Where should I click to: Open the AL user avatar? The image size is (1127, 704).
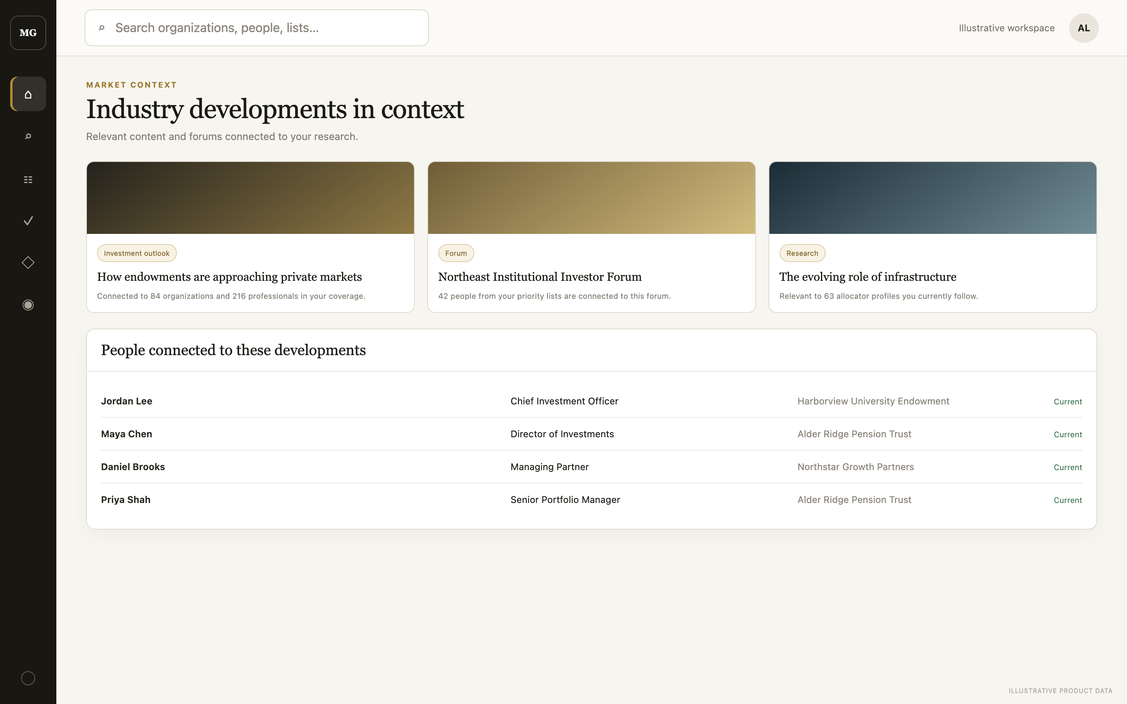(1083, 28)
